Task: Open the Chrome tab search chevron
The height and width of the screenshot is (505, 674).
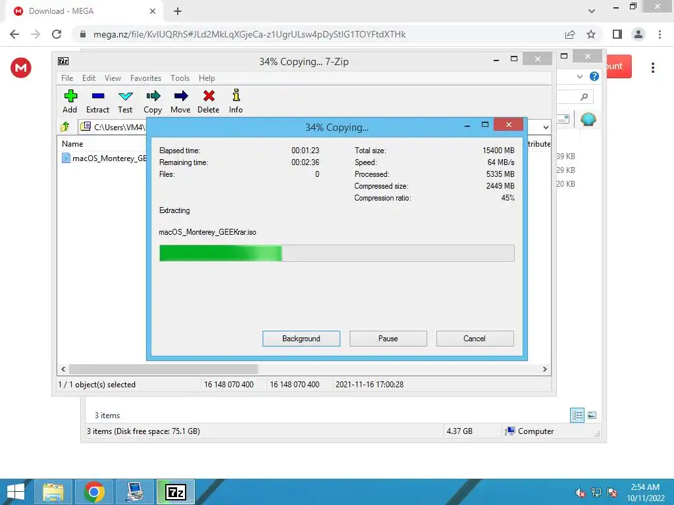Action: (x=592, y=11)
